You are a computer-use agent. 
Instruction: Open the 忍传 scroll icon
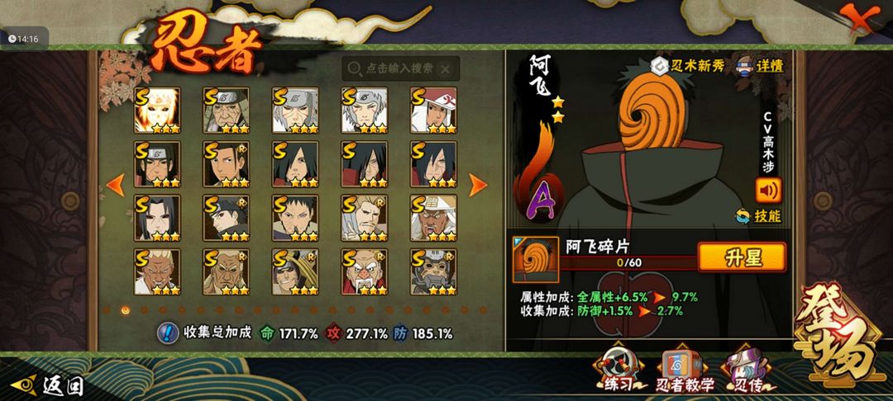tap(747, 370)
